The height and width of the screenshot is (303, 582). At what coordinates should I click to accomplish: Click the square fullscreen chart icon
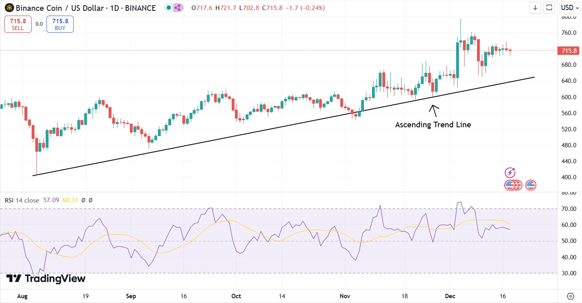tap(549, 7)
